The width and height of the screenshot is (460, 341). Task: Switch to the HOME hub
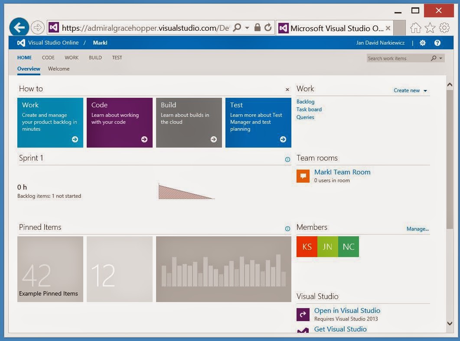click(24, 58)
